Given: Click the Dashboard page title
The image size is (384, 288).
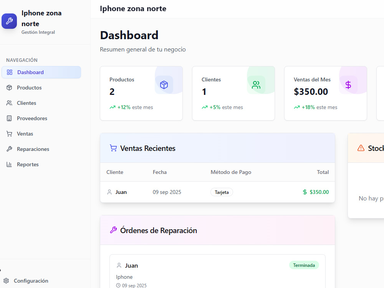Looking at the screenshot, I should 129,35.
